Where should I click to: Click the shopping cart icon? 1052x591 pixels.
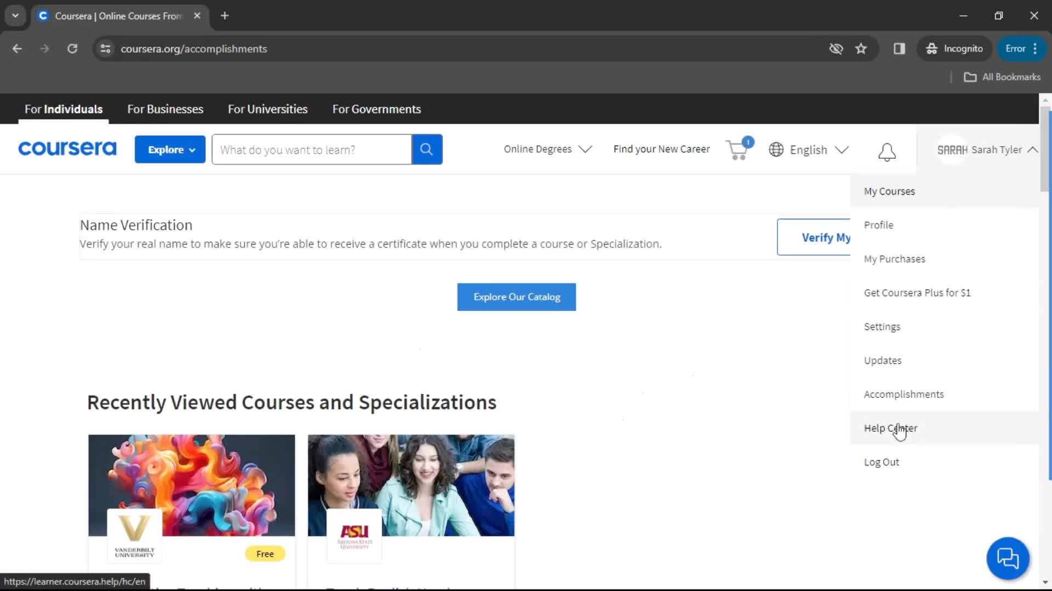pos(737,149)
